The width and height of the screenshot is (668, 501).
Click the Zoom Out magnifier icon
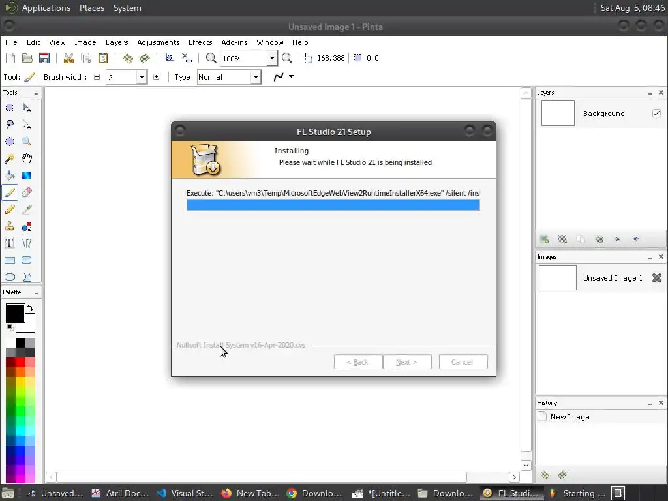click(x=211, y=58)
